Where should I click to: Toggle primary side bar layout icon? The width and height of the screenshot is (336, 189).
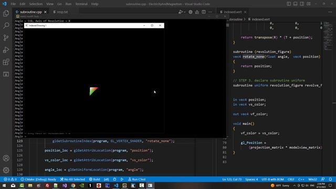[289, 4]
